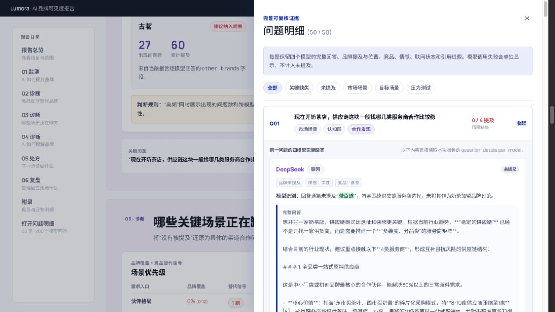Click the 品牌未提及 chip
This screenshot has height=312, width=555.
click(290, 183)
